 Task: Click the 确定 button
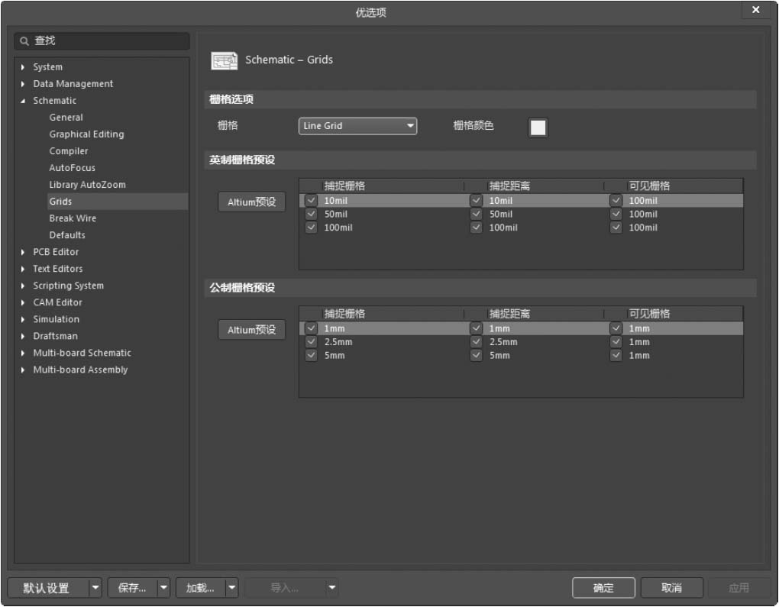[603, 588]
